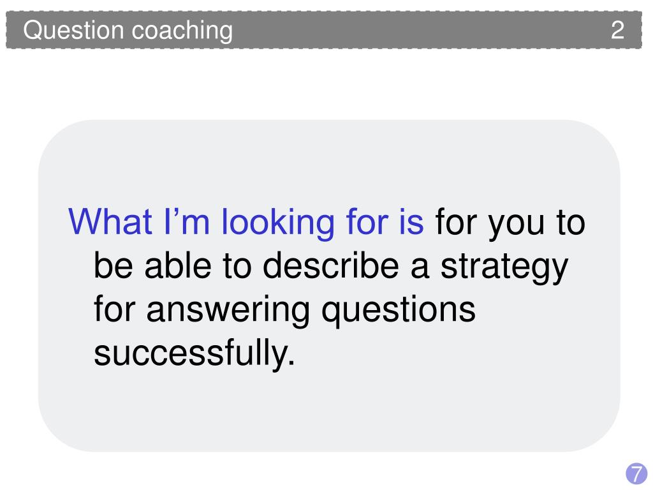Click the purple slide number 7 badge
The image size is (653, 490).
click(636, 474)
